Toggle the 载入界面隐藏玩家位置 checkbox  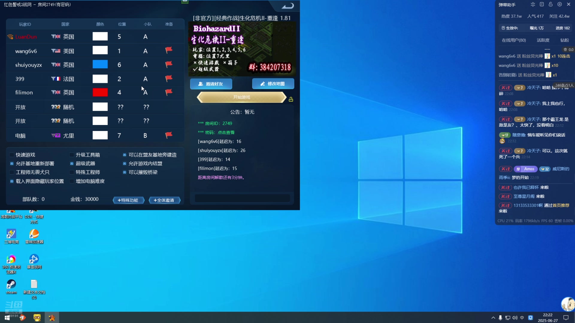click(12, 181)
